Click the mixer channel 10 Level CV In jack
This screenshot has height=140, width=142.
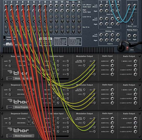coord(56,17)
